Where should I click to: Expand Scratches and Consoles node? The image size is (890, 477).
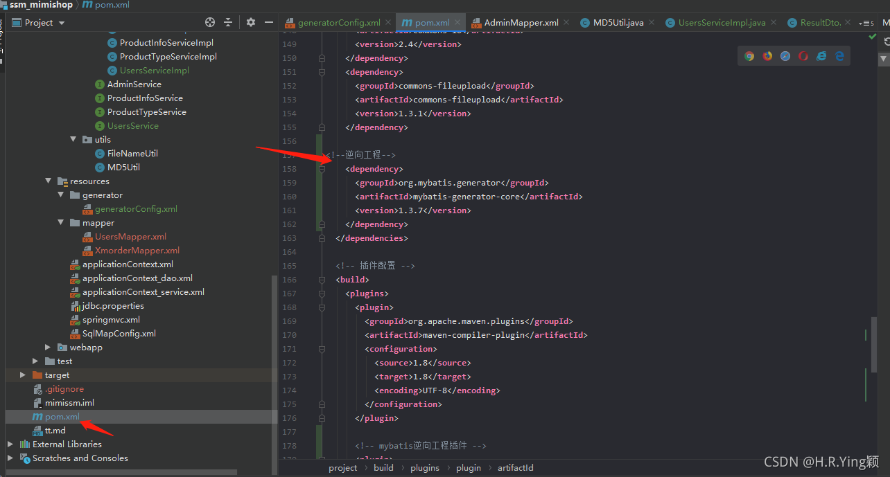pyautogui.click(x=10, y=458)
